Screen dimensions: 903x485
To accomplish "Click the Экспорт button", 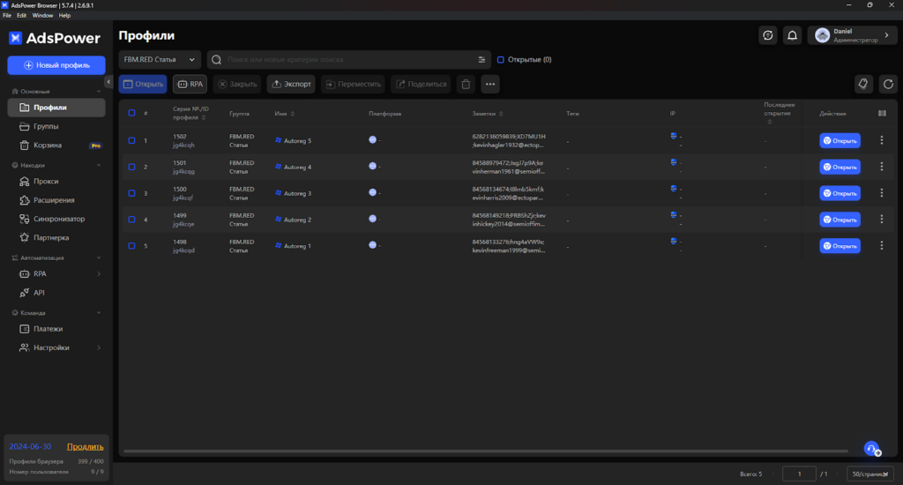I will coord(291,84).
